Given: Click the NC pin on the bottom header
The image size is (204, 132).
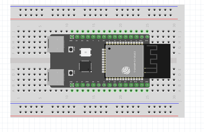Looking at the screenshot, I should point(99,85).
